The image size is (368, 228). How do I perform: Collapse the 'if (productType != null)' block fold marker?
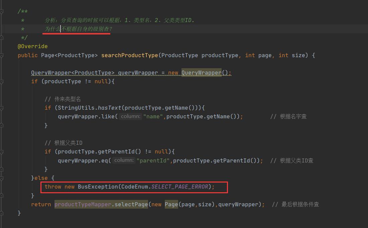click(2, 82)
